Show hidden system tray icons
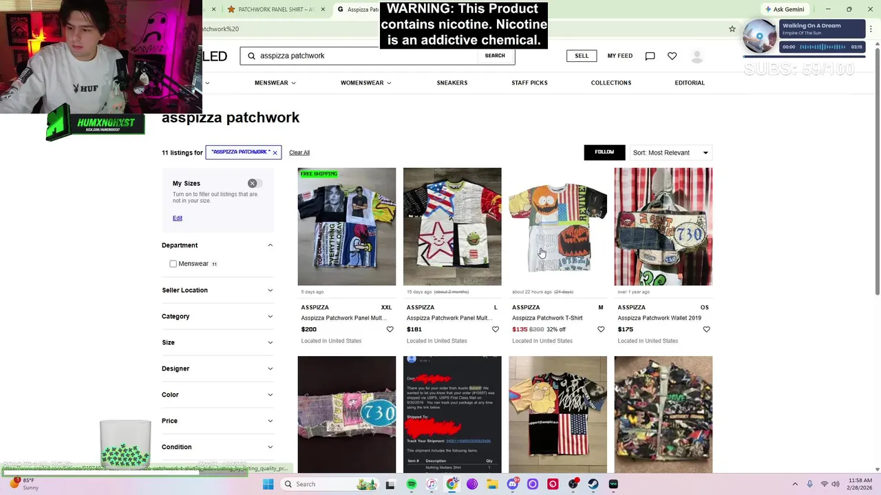The image size is (881, 495). pyautogui.click(x=795, y=484)
